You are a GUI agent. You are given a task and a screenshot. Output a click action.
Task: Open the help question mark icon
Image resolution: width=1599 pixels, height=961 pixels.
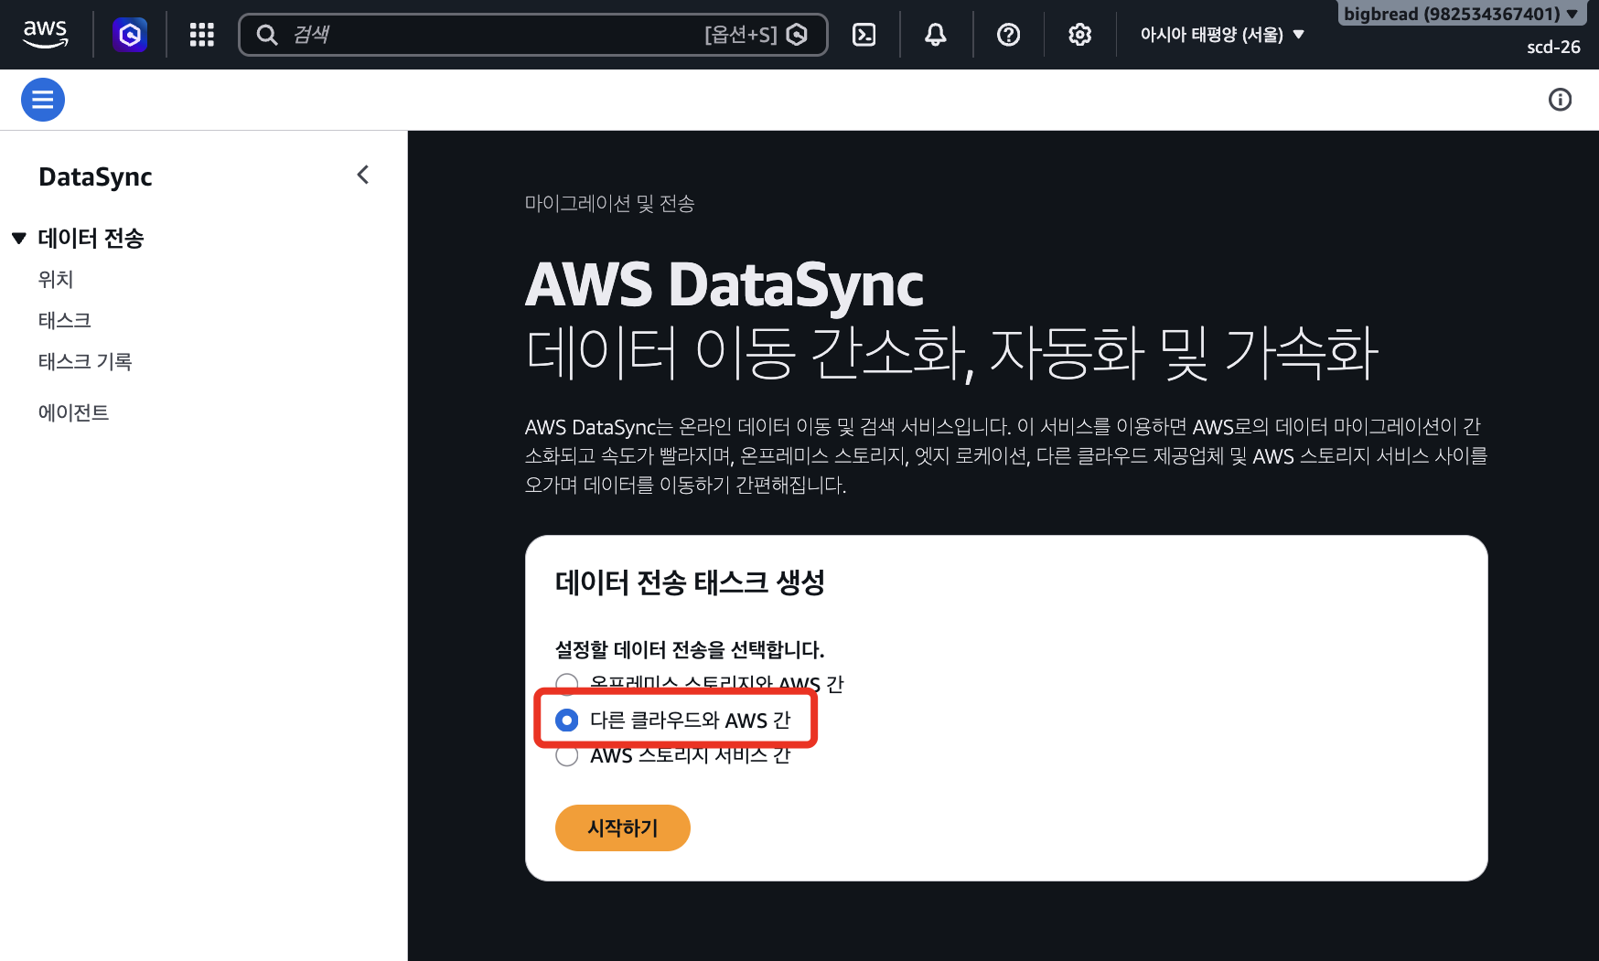point(1008,35)
